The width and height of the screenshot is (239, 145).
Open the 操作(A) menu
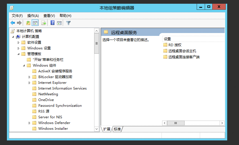click(x=33, y=16)
